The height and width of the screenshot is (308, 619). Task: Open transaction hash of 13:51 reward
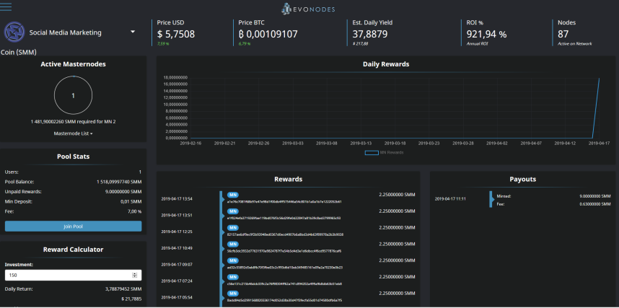click(x=284, y=218)
